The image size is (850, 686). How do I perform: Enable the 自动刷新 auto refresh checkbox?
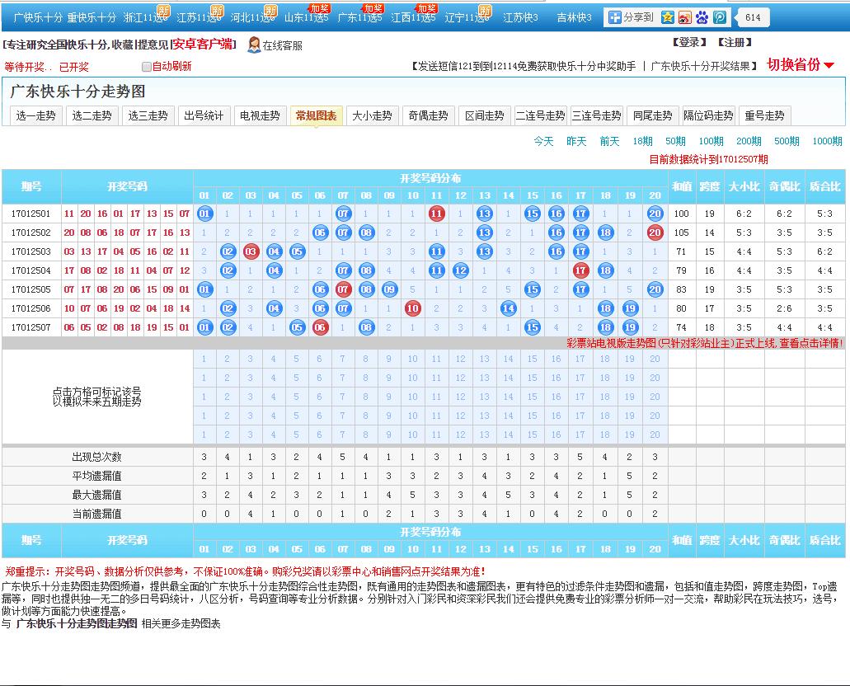click(x=147, y=67)
